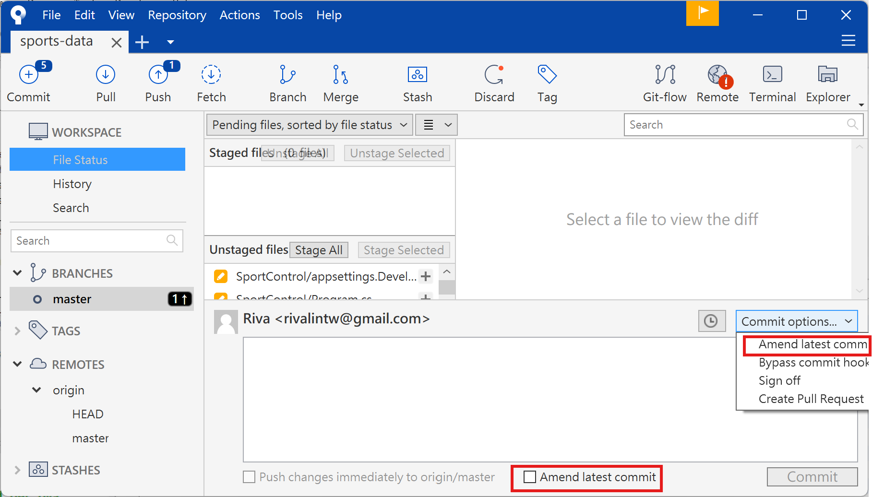Click the Stage All button

coord(319,250)
